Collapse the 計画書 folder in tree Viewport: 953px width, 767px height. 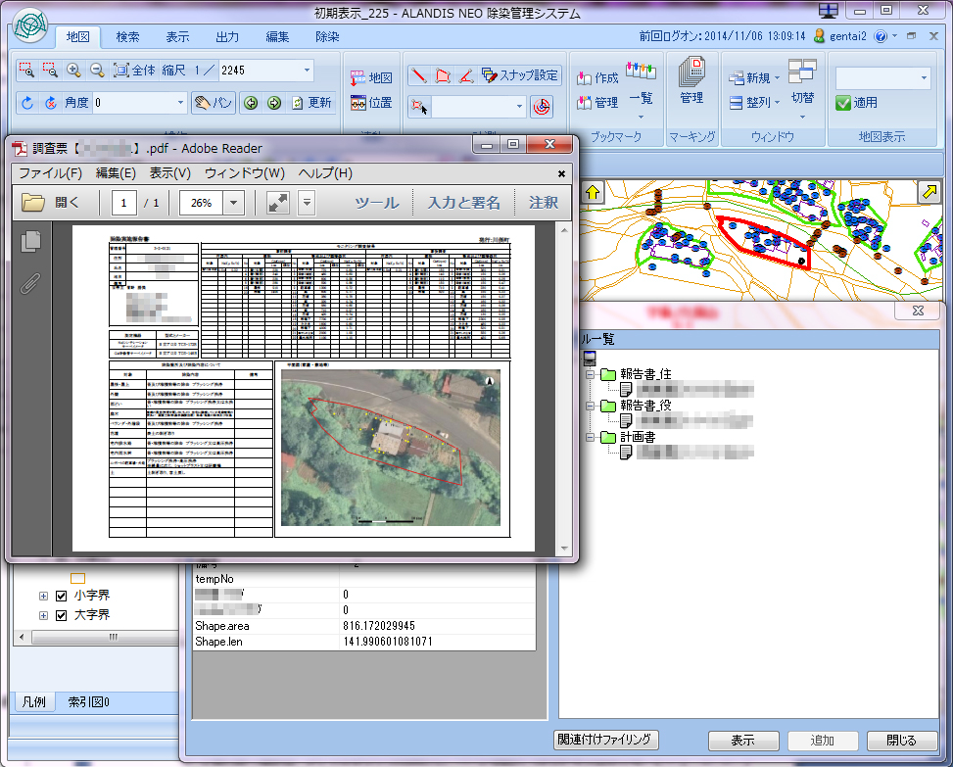(590, 437)
